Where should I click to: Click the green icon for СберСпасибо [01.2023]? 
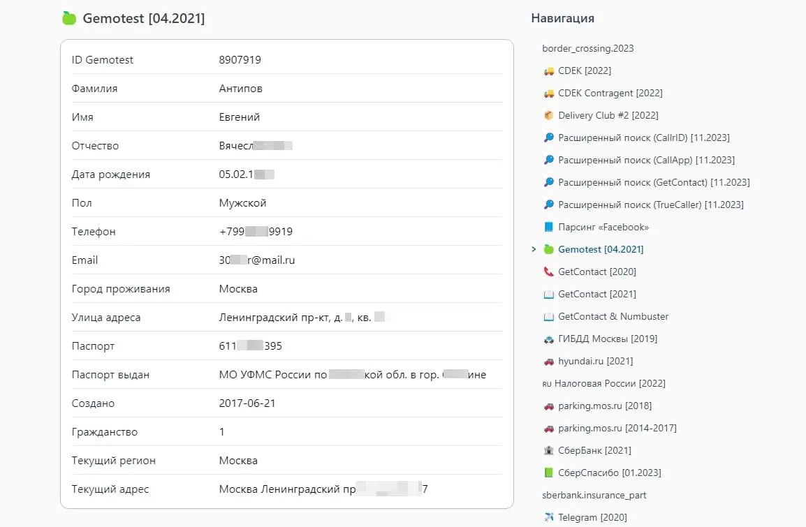[548, 473]
